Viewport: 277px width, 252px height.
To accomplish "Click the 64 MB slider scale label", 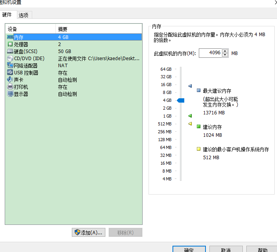I will tap(166, 147).
